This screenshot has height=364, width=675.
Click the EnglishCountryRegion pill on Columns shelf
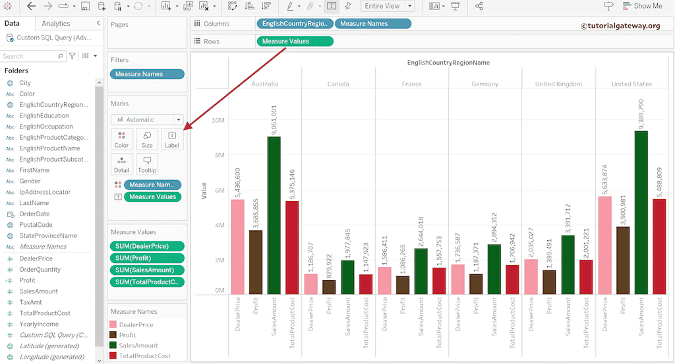pyautogui.click(x=295, y=24)
